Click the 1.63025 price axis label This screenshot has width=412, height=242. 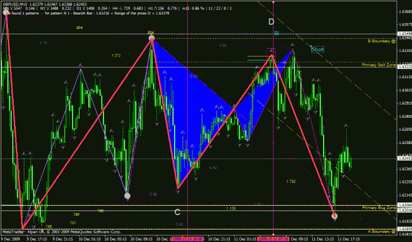[x=405, y=90]
